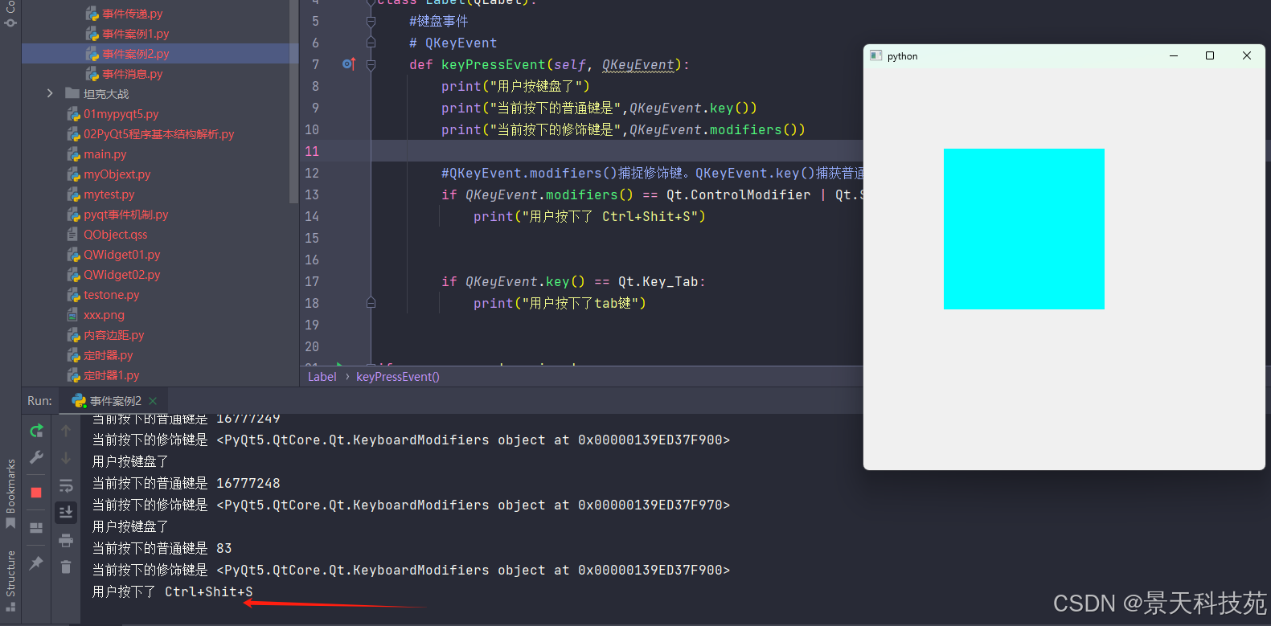Toggle pin tab in the Run panel
The image size is (1271, 626).
36,563
